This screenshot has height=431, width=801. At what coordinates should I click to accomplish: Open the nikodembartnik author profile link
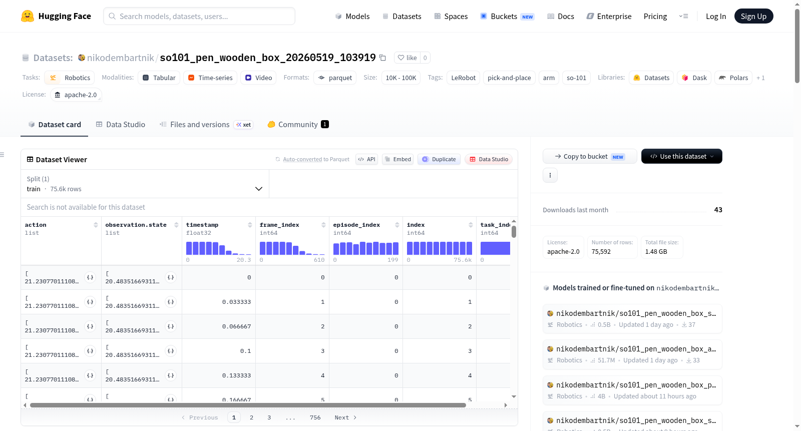[120, 58]
